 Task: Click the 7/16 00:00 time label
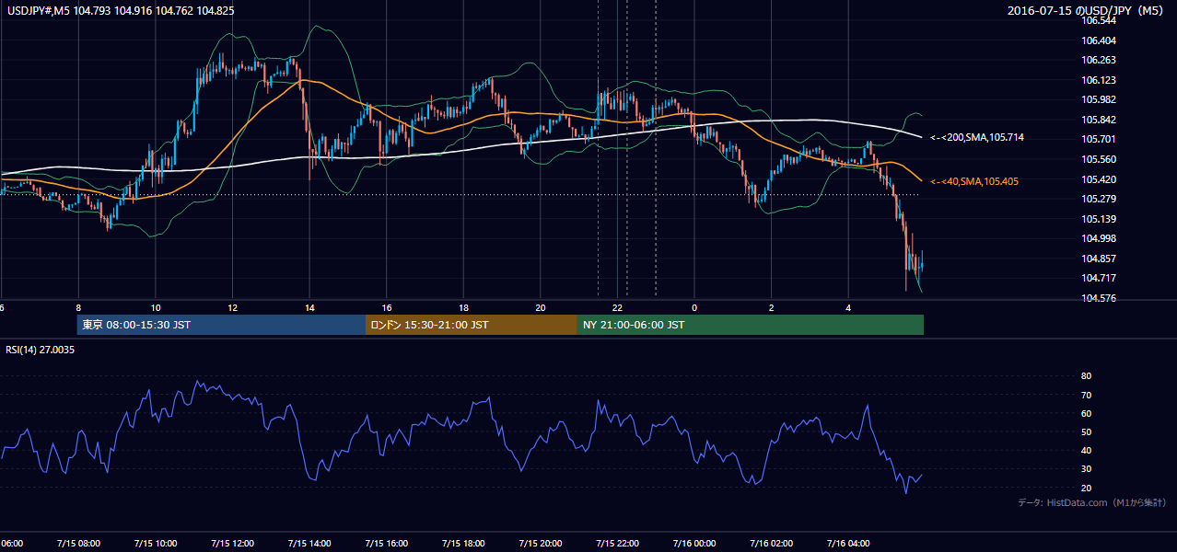tap(694, 543)
